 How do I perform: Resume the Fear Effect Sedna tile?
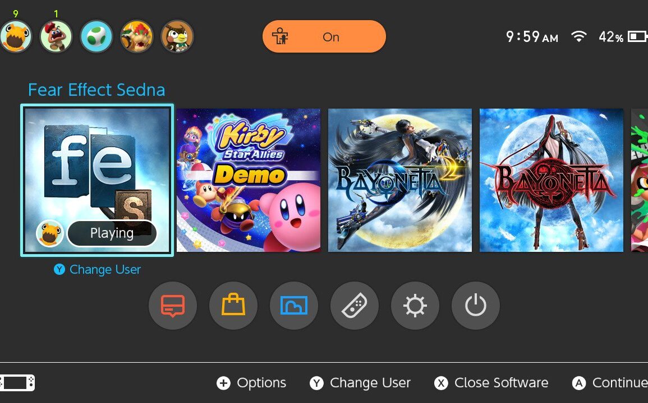pos(97,180)
